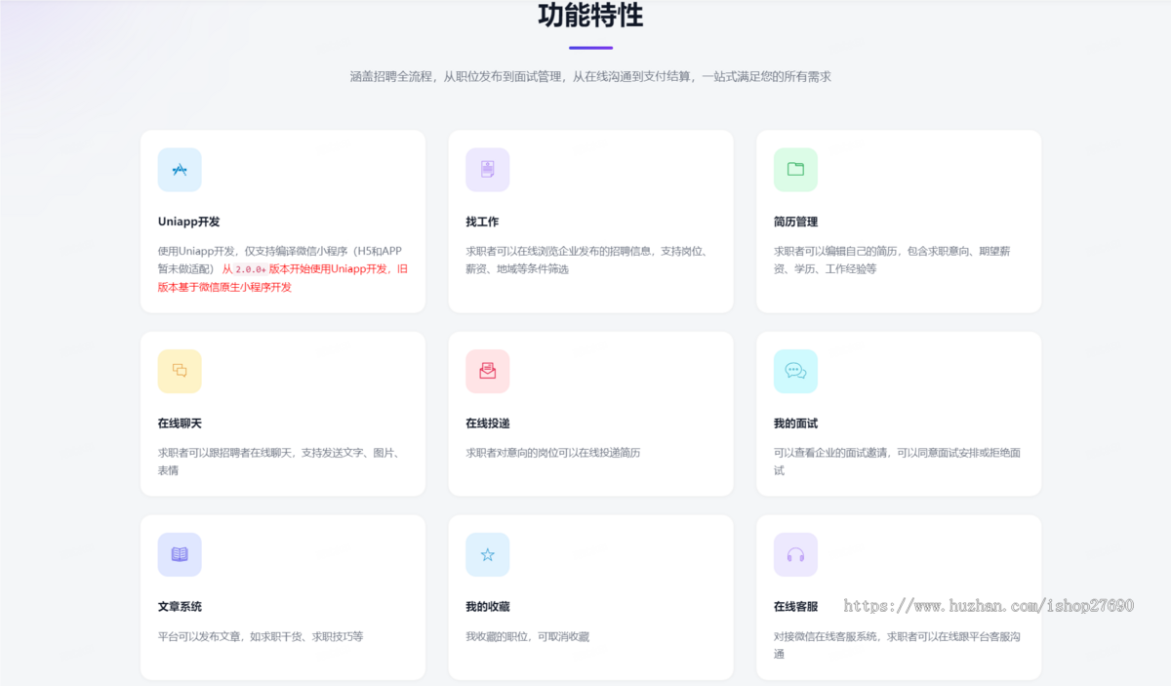
Task: Click description 求职者对意向的岗位可以在线投递简历
Action: click(552, 453)
